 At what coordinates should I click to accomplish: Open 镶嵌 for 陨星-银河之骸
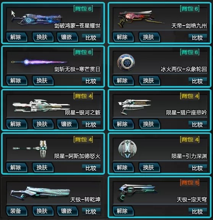[x=67, y=124]
